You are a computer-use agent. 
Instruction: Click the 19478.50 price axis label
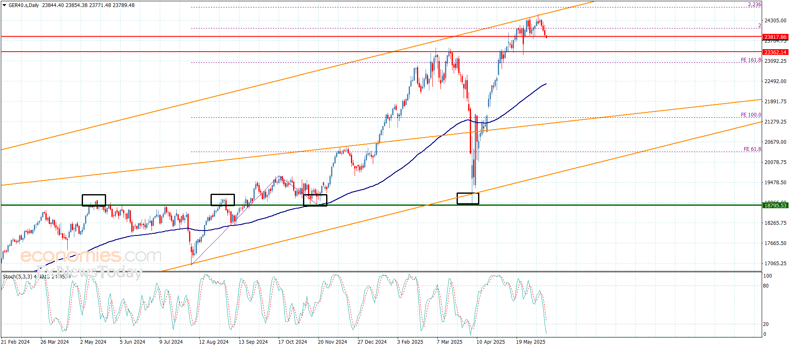775,182
